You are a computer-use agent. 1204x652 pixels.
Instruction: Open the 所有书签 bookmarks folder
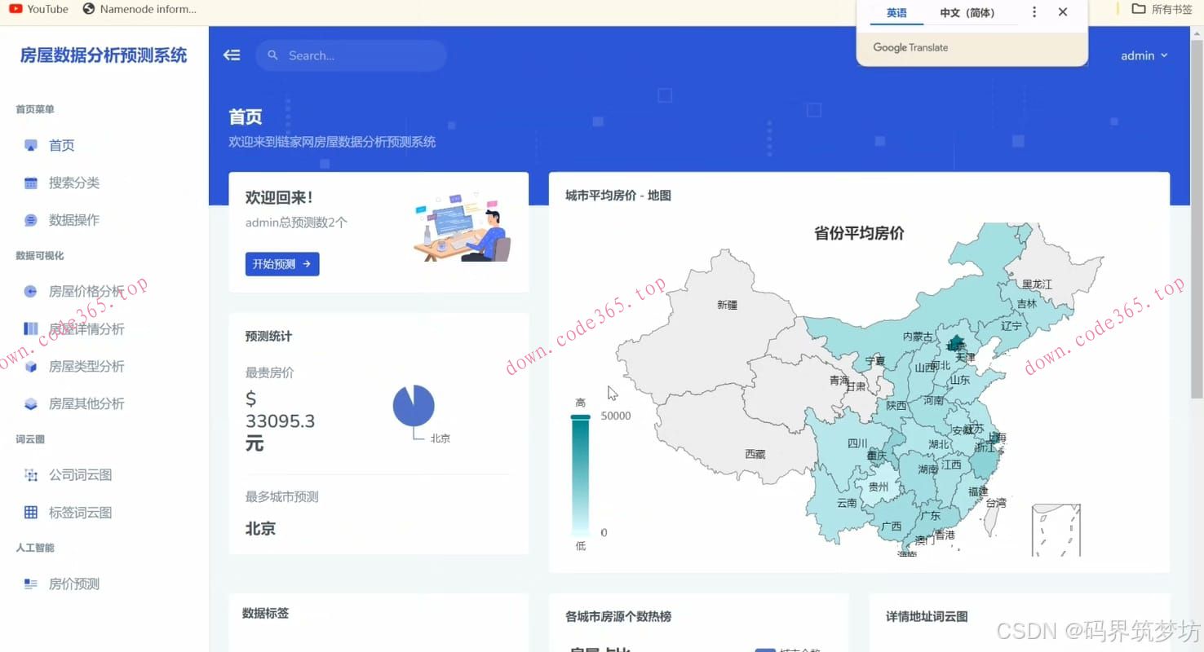[x=1159, y=8]
